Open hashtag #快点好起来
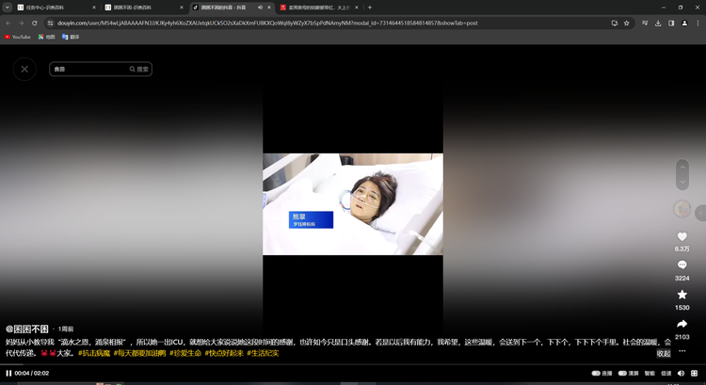The image size is (706, 385). 224,353
